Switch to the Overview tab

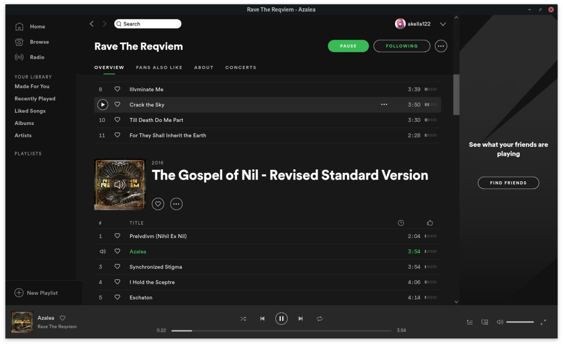[109, 67]
